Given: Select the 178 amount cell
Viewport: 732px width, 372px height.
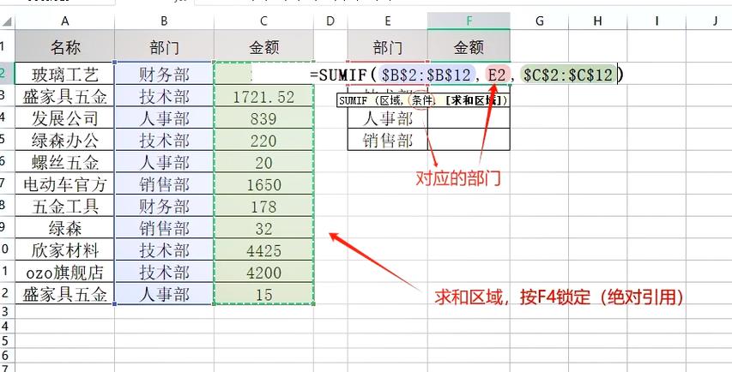Looking at the screenshot, I should 263,206.
